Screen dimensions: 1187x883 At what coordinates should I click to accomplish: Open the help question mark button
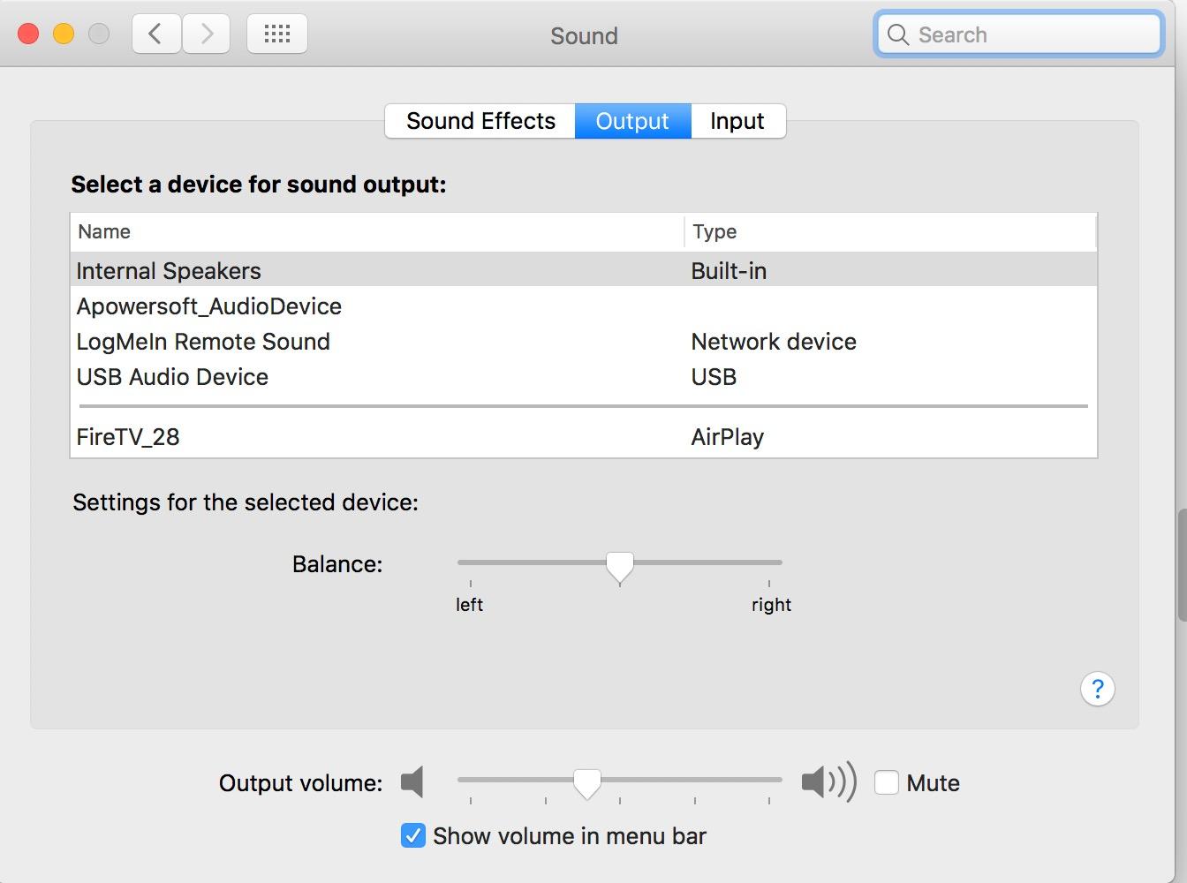click(1097, 689)
